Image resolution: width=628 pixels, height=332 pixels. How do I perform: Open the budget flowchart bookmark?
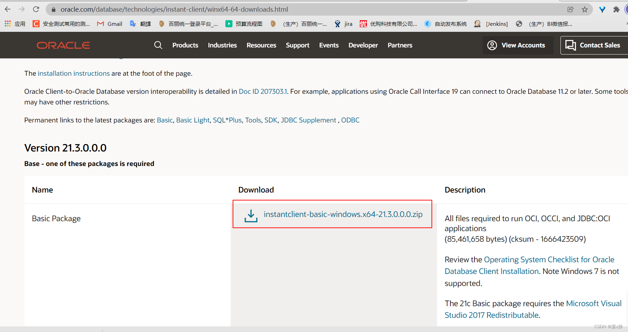[x=244, y=24]
